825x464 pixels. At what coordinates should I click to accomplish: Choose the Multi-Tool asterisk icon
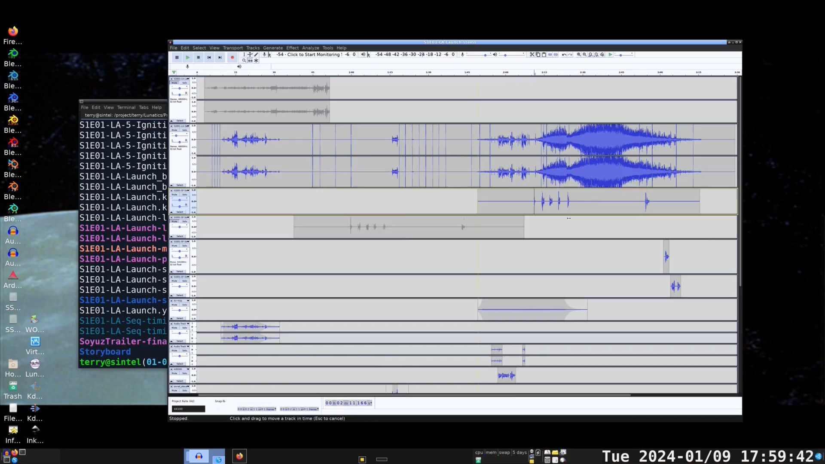tap(256, 61)
